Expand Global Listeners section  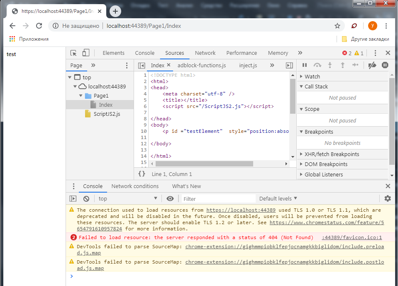click(342, 174)
